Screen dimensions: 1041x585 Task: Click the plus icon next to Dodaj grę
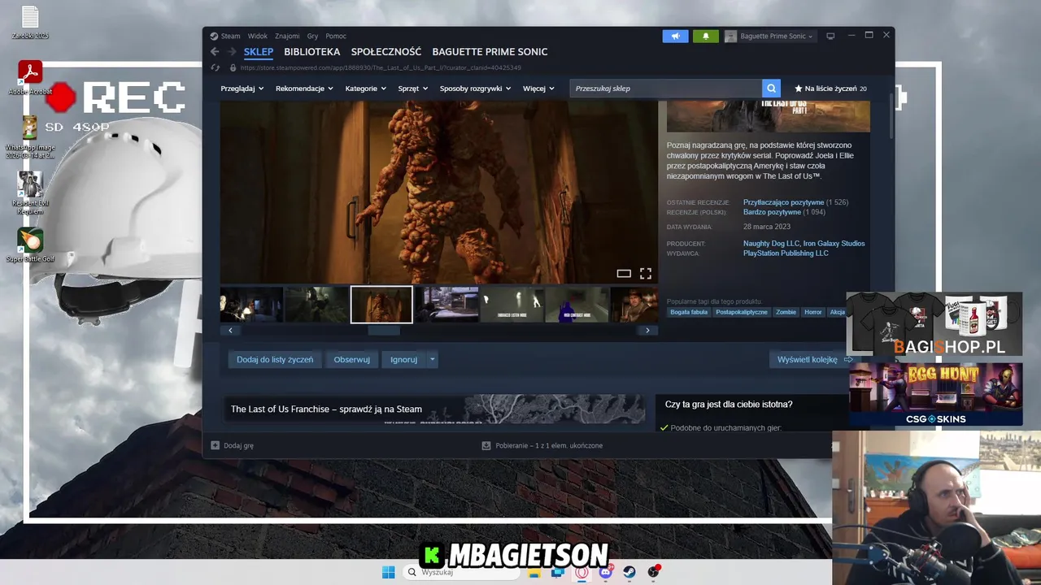tap(215, 445)
